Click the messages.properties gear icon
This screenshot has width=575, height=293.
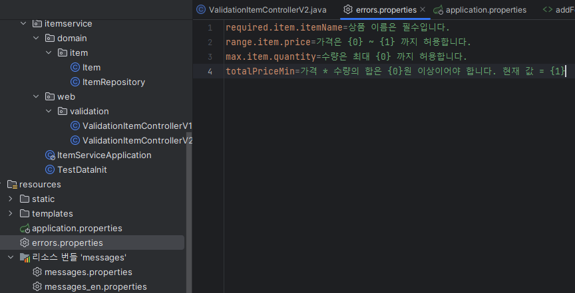click(x=37, y=272)
